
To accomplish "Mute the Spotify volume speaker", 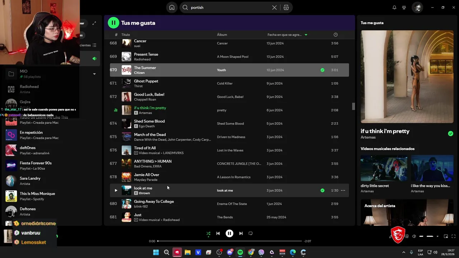I will pos(414,236).
